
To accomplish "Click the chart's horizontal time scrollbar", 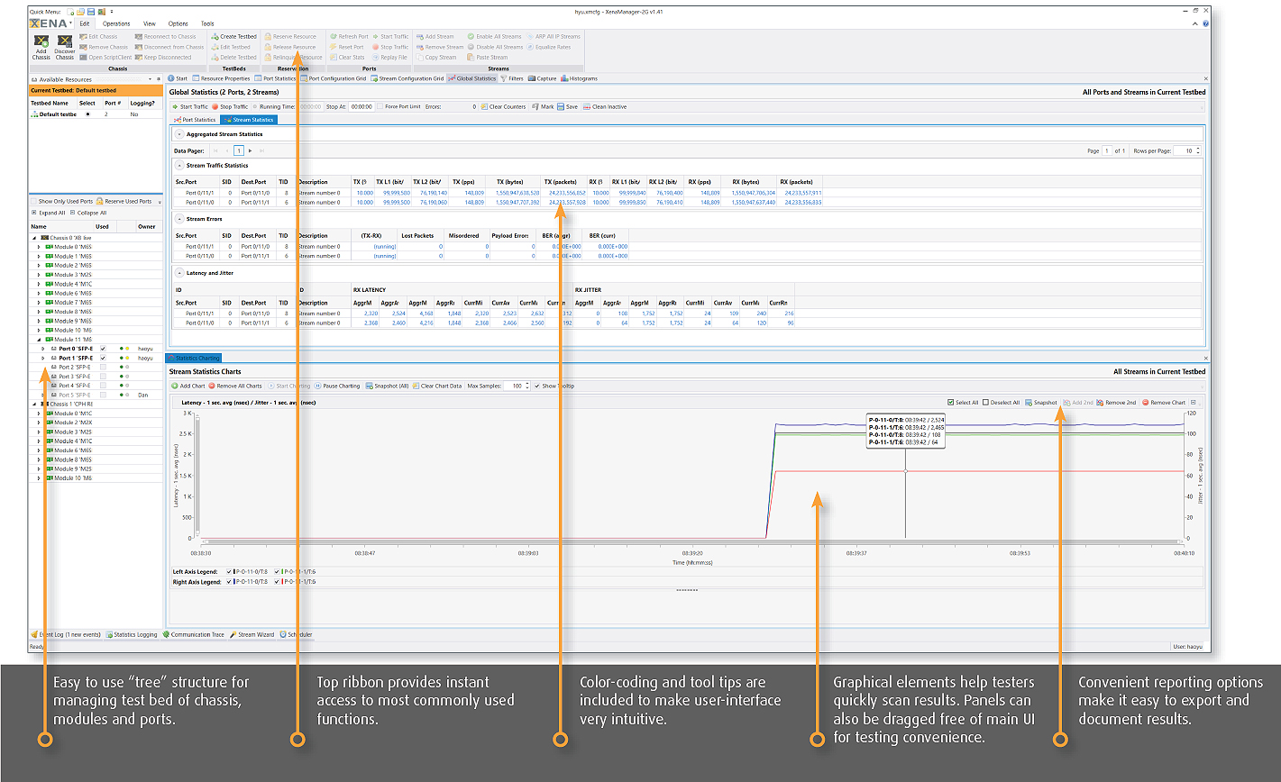I will click(x=692, y=542).
